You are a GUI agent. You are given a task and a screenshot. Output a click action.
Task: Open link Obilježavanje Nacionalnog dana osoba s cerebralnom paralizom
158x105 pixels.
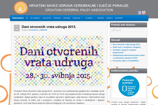(x=129, y=57)
